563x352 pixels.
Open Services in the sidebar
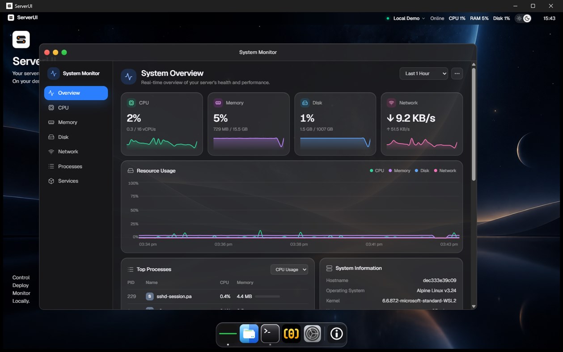coord(76,181)
